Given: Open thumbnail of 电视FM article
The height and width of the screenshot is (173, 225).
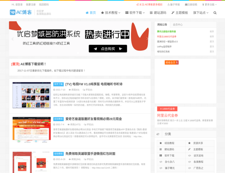Looking at the screenshot, I should (x=32, y=95).
